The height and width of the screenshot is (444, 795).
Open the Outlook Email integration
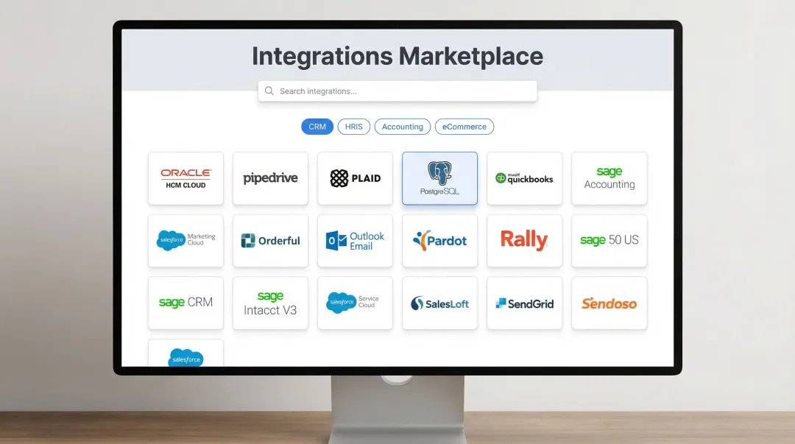(355, 241)
